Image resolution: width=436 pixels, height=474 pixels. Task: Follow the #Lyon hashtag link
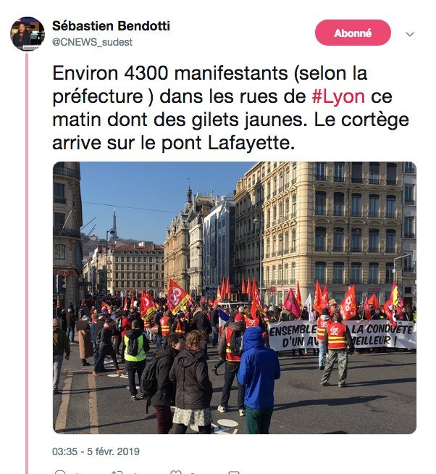point(338,96)
